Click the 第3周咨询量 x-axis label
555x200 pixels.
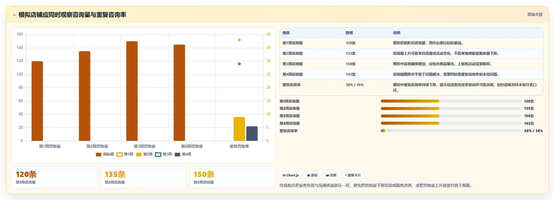click(x=145, y=146)
